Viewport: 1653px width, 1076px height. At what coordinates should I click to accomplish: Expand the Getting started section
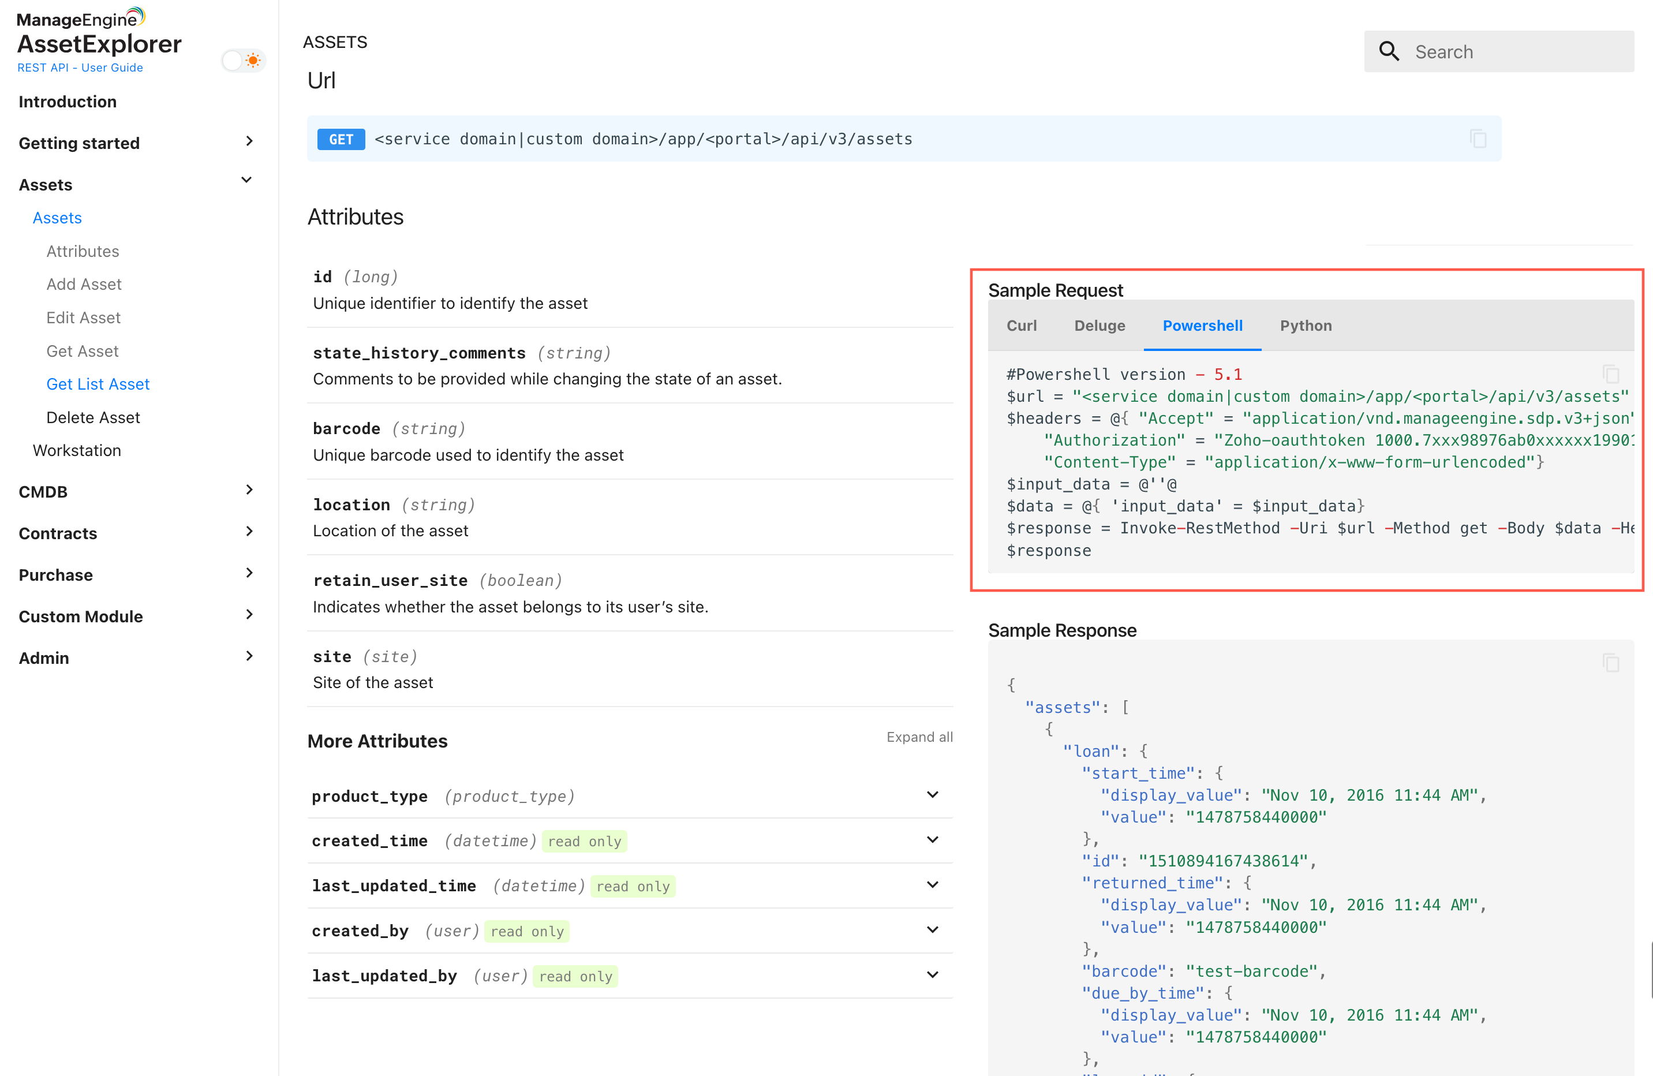point(249,141)
